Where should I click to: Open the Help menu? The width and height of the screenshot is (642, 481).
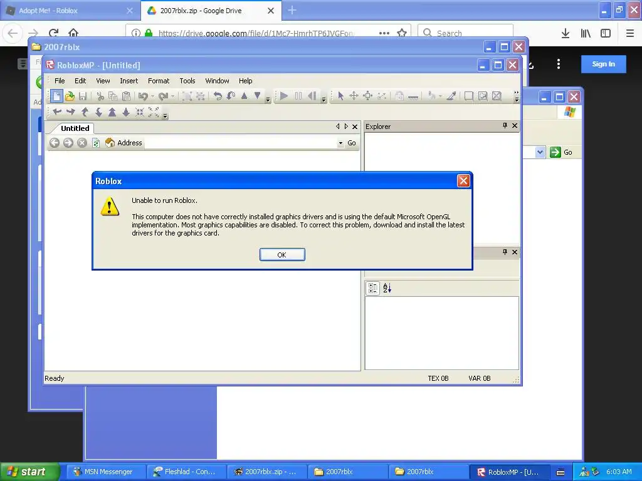point(245,81)
